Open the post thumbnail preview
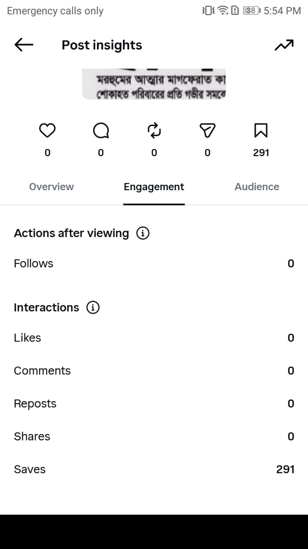The width and height of the screenshot is (308, 549). click(x=154, y=84)
